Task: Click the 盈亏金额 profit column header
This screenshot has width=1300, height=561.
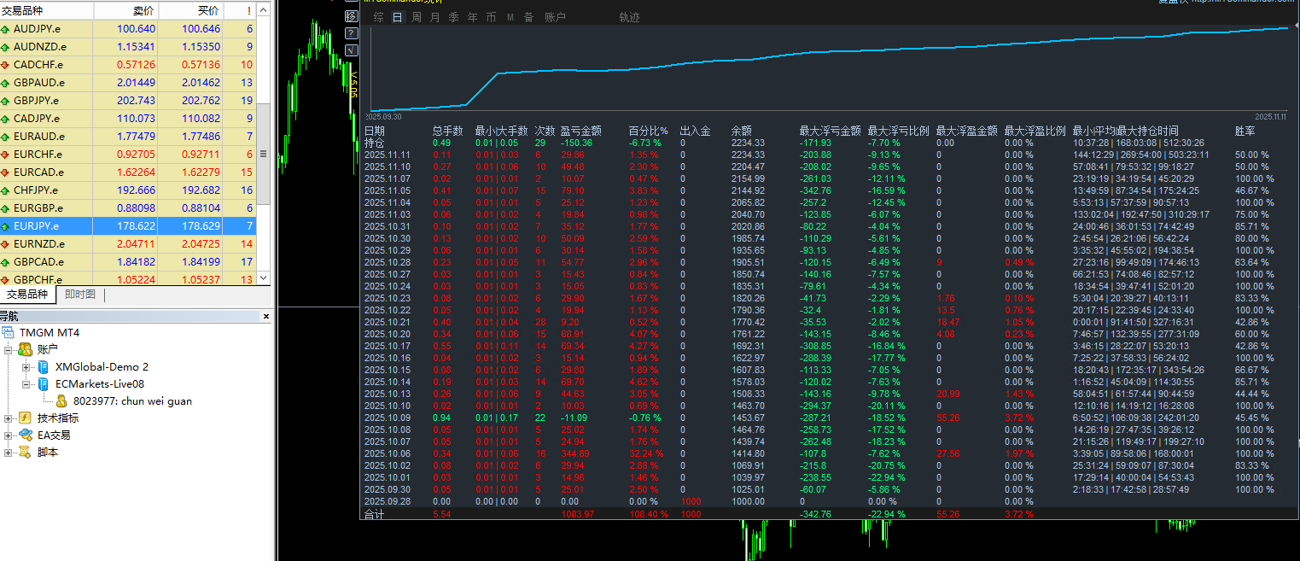Action: coord(581,131)
